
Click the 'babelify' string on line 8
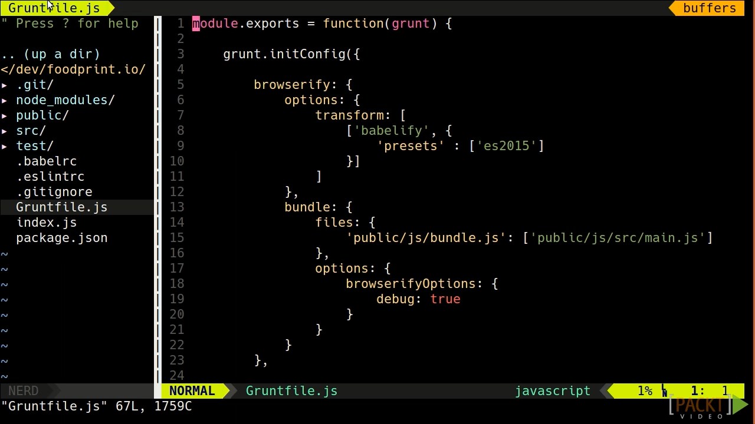(x=392, y=131)
